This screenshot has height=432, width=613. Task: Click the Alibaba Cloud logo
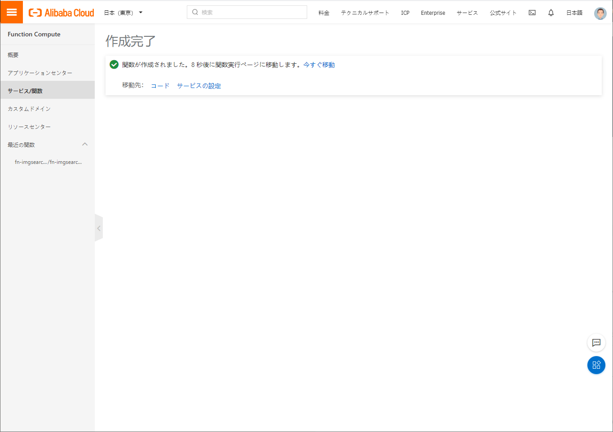[x=61, y=12]
